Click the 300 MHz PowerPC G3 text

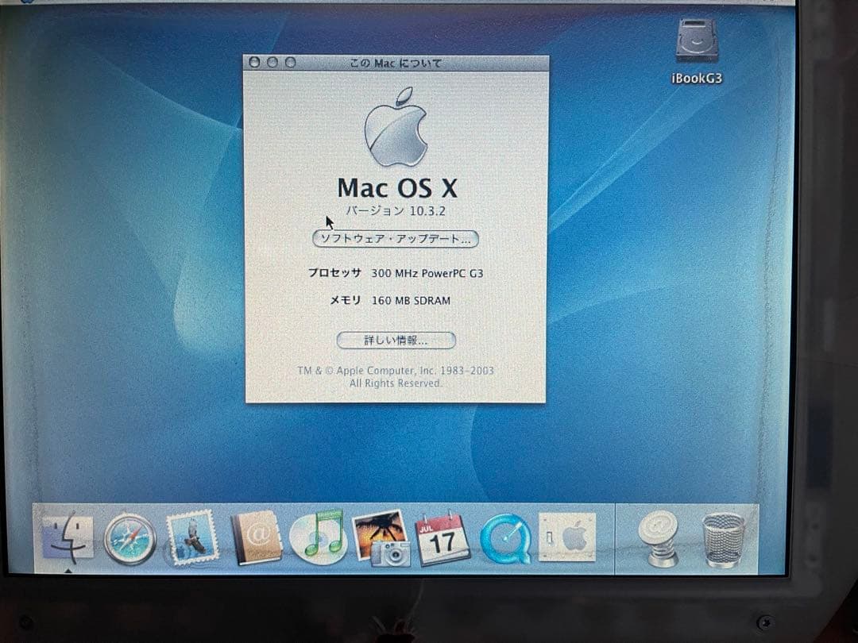click(x=427, y=273)
